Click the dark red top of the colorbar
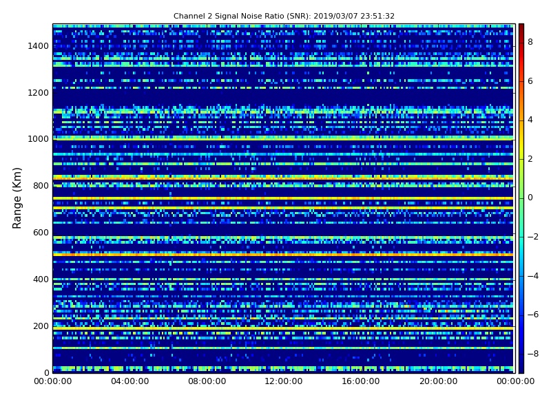Image resolution: width=551 pixels, height=413 pixels. click(521, 30)
